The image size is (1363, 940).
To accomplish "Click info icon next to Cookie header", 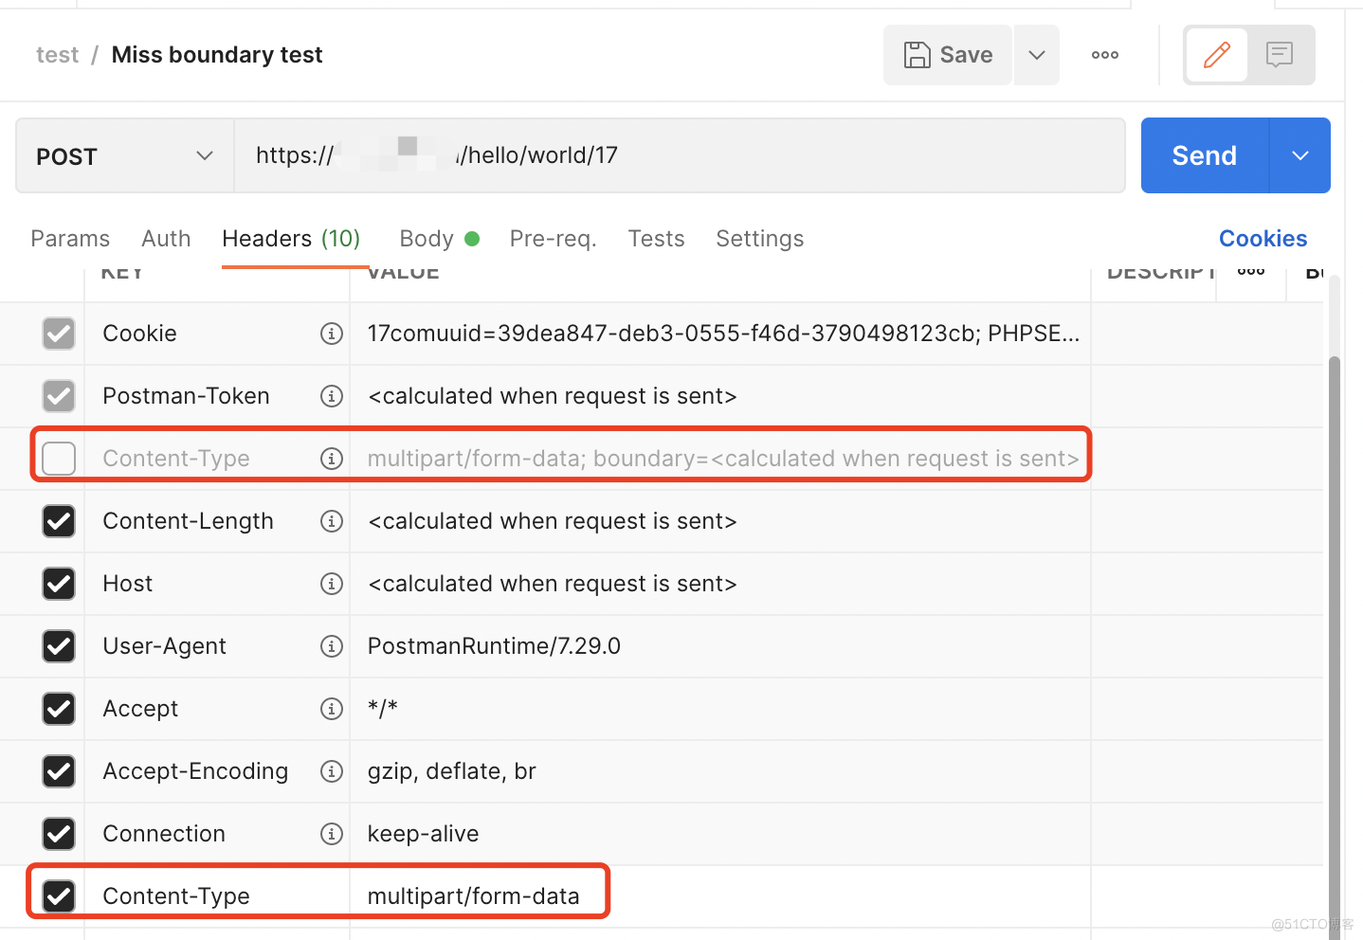I will [x=332, y=334].
